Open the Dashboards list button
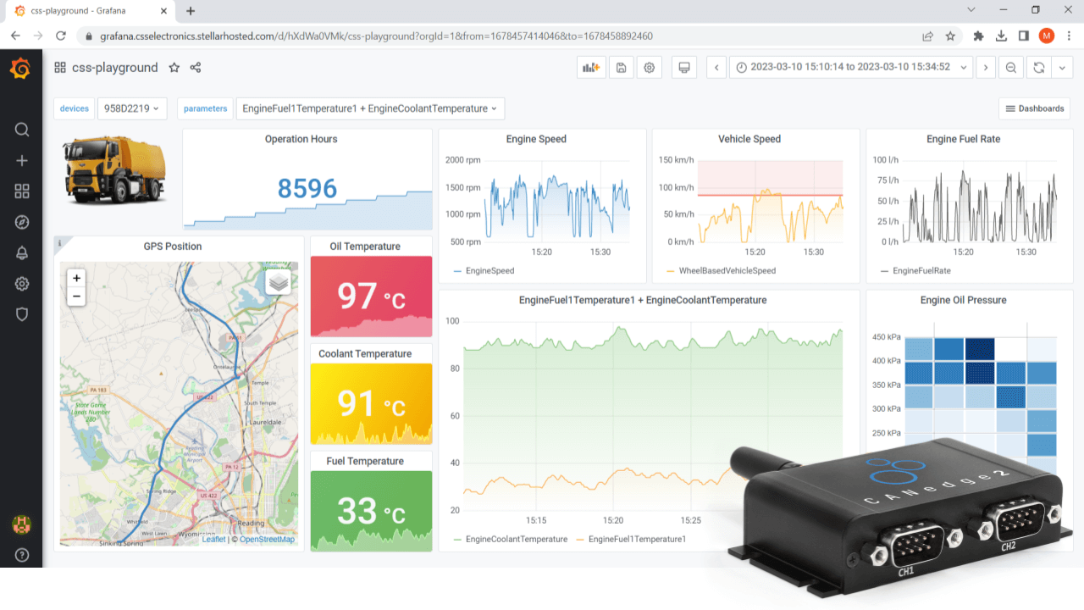This screenshot has width=1084, height=610. [x=1034, y=108]
